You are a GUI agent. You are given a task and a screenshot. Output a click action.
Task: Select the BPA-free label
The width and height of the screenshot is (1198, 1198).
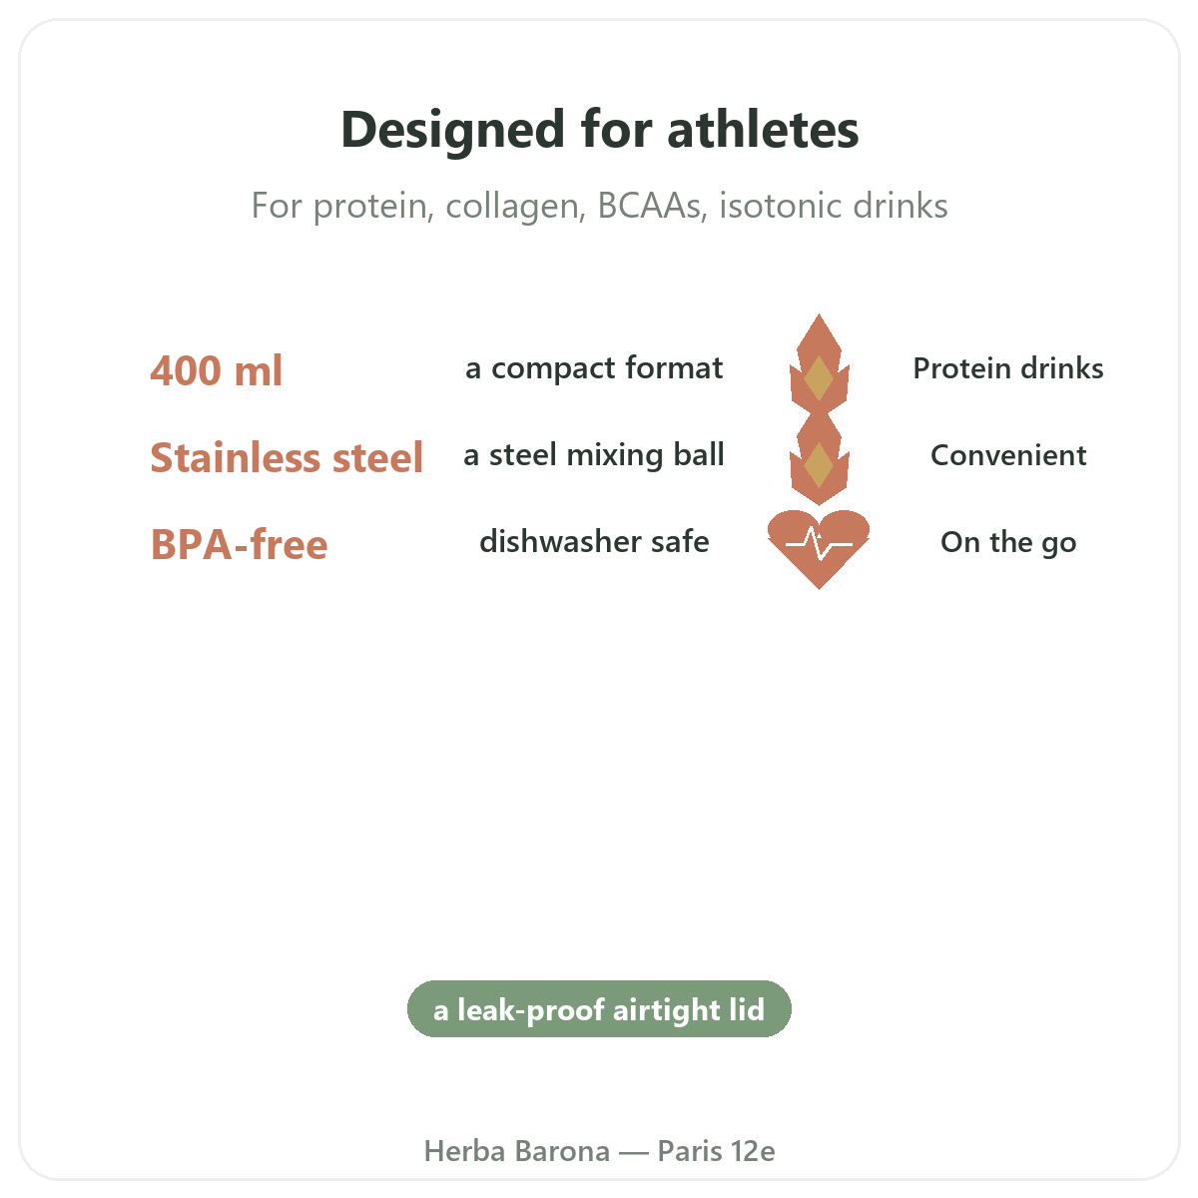coord(239,545)
